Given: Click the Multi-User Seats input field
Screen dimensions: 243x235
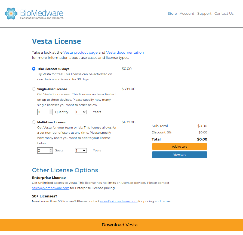Looking at the screenshot, I should point(45,150).
